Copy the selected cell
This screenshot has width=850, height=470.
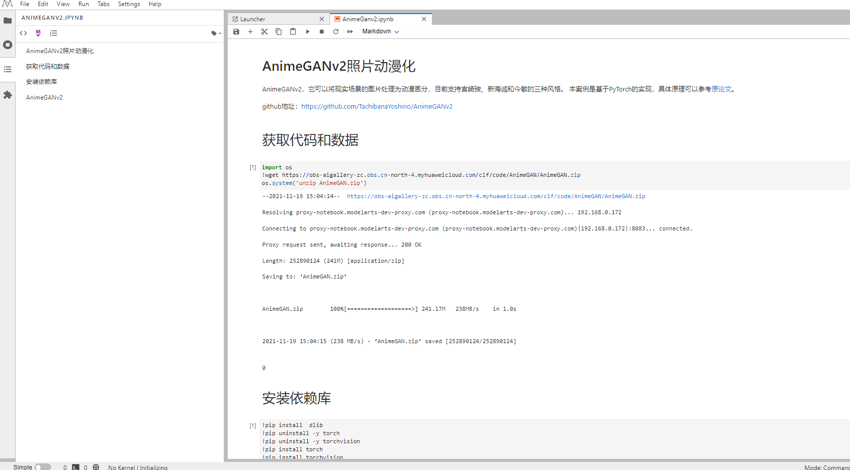coord(278,31)
